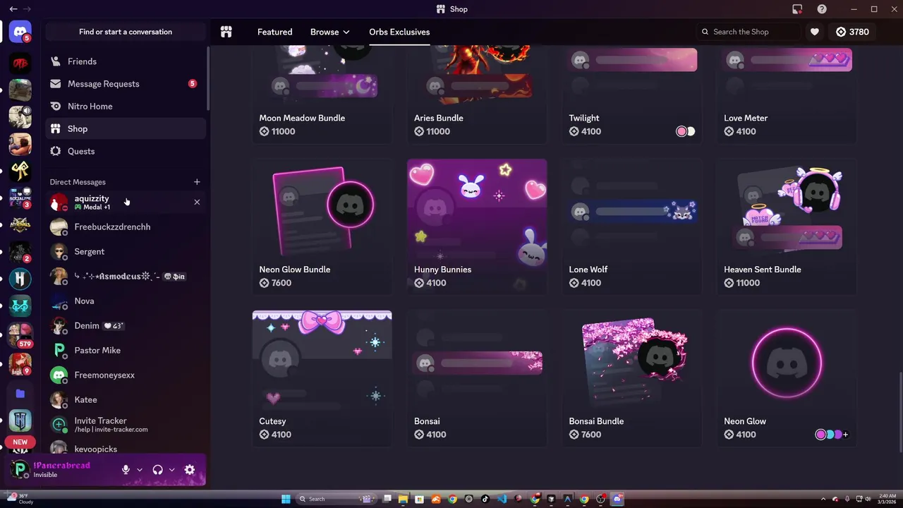This screenshot has width=903, height=508.
Task: Click the Orbs balance 3780 button
Action: pyautogui.click(x=852, y=32)
